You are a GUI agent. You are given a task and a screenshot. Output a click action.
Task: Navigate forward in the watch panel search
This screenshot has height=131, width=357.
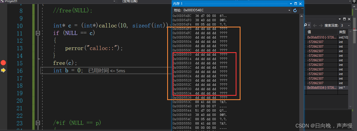click(321, 25)
